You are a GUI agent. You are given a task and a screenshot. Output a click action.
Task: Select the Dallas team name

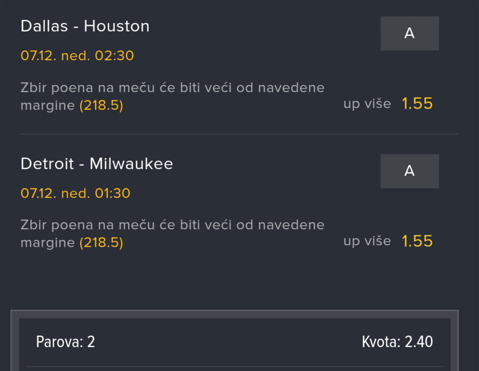[x=44, y=26]
